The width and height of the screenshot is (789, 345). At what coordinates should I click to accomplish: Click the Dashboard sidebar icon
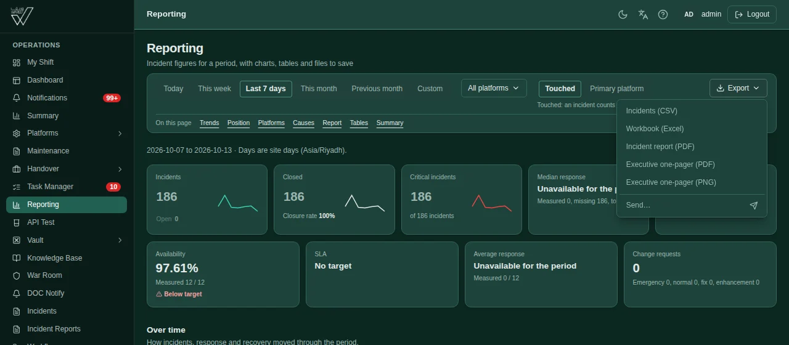coord(17,80)
